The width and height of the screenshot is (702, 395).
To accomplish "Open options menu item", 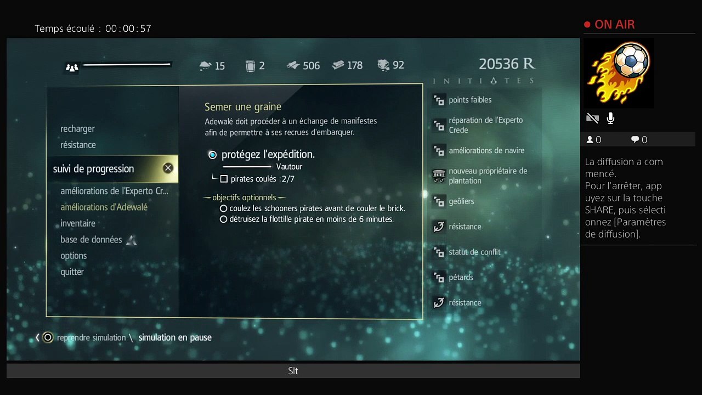I will click(73, 256).
